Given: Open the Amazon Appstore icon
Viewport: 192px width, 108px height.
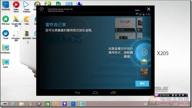Looking at the screenshot, I should pos(144,72).
